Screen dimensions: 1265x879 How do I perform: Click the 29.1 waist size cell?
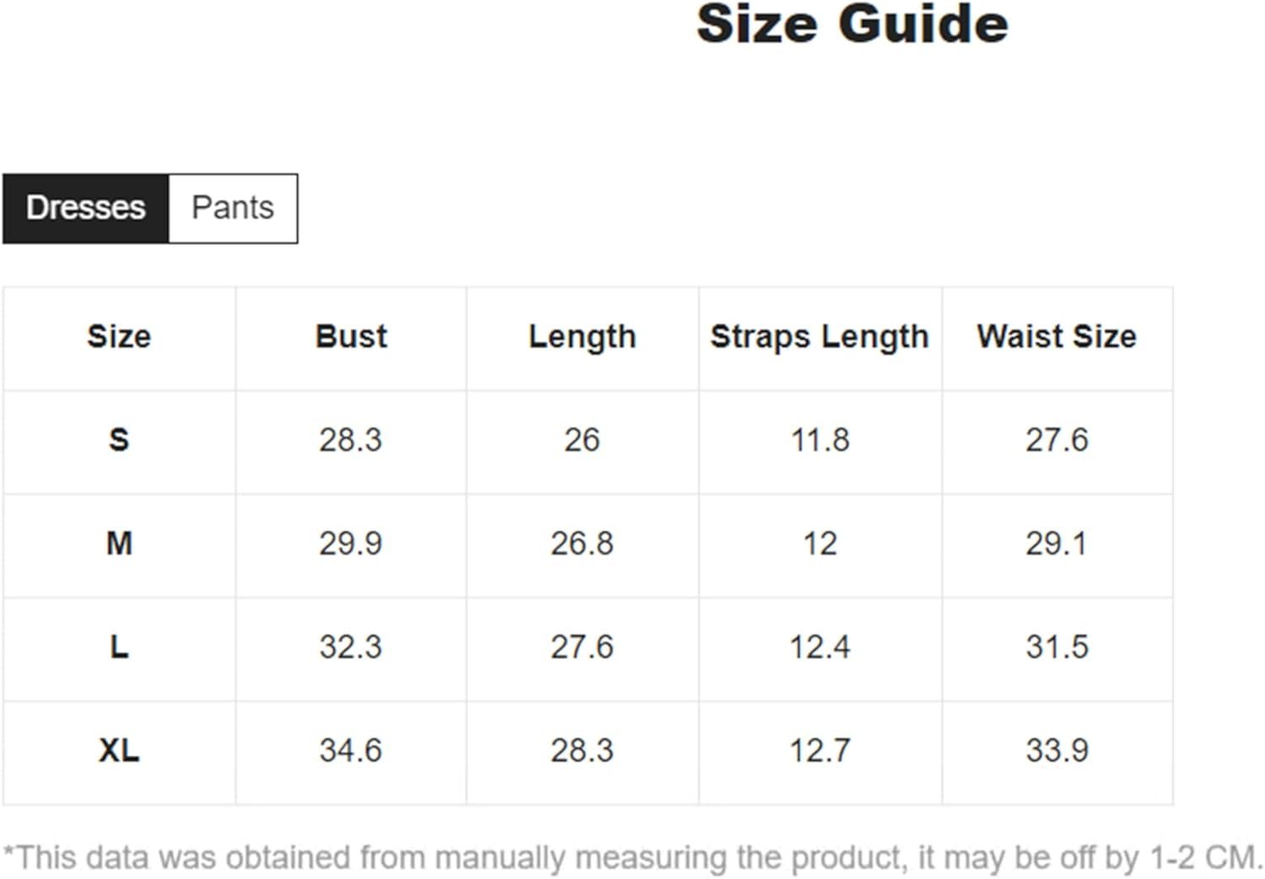(x=1057, y=544)
